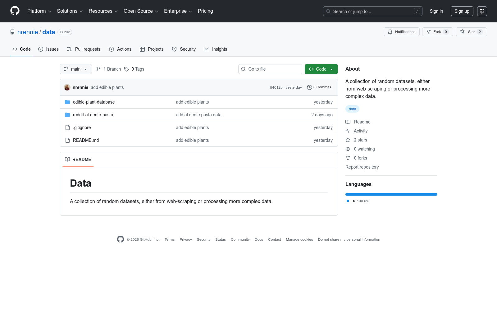
Task: Open the README.md file
Action: coord(86,140)
